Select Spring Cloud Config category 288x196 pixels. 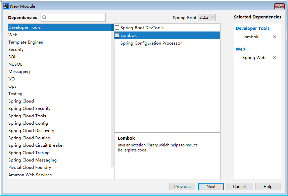59,123
